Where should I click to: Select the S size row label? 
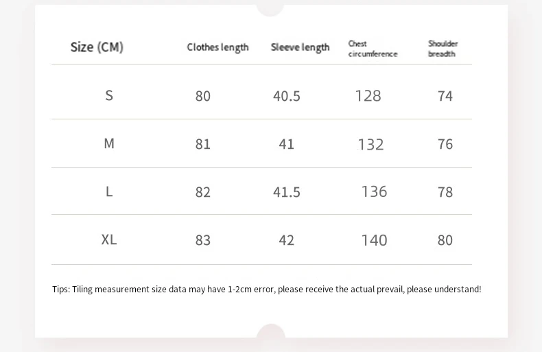click(x=109, y=95)
